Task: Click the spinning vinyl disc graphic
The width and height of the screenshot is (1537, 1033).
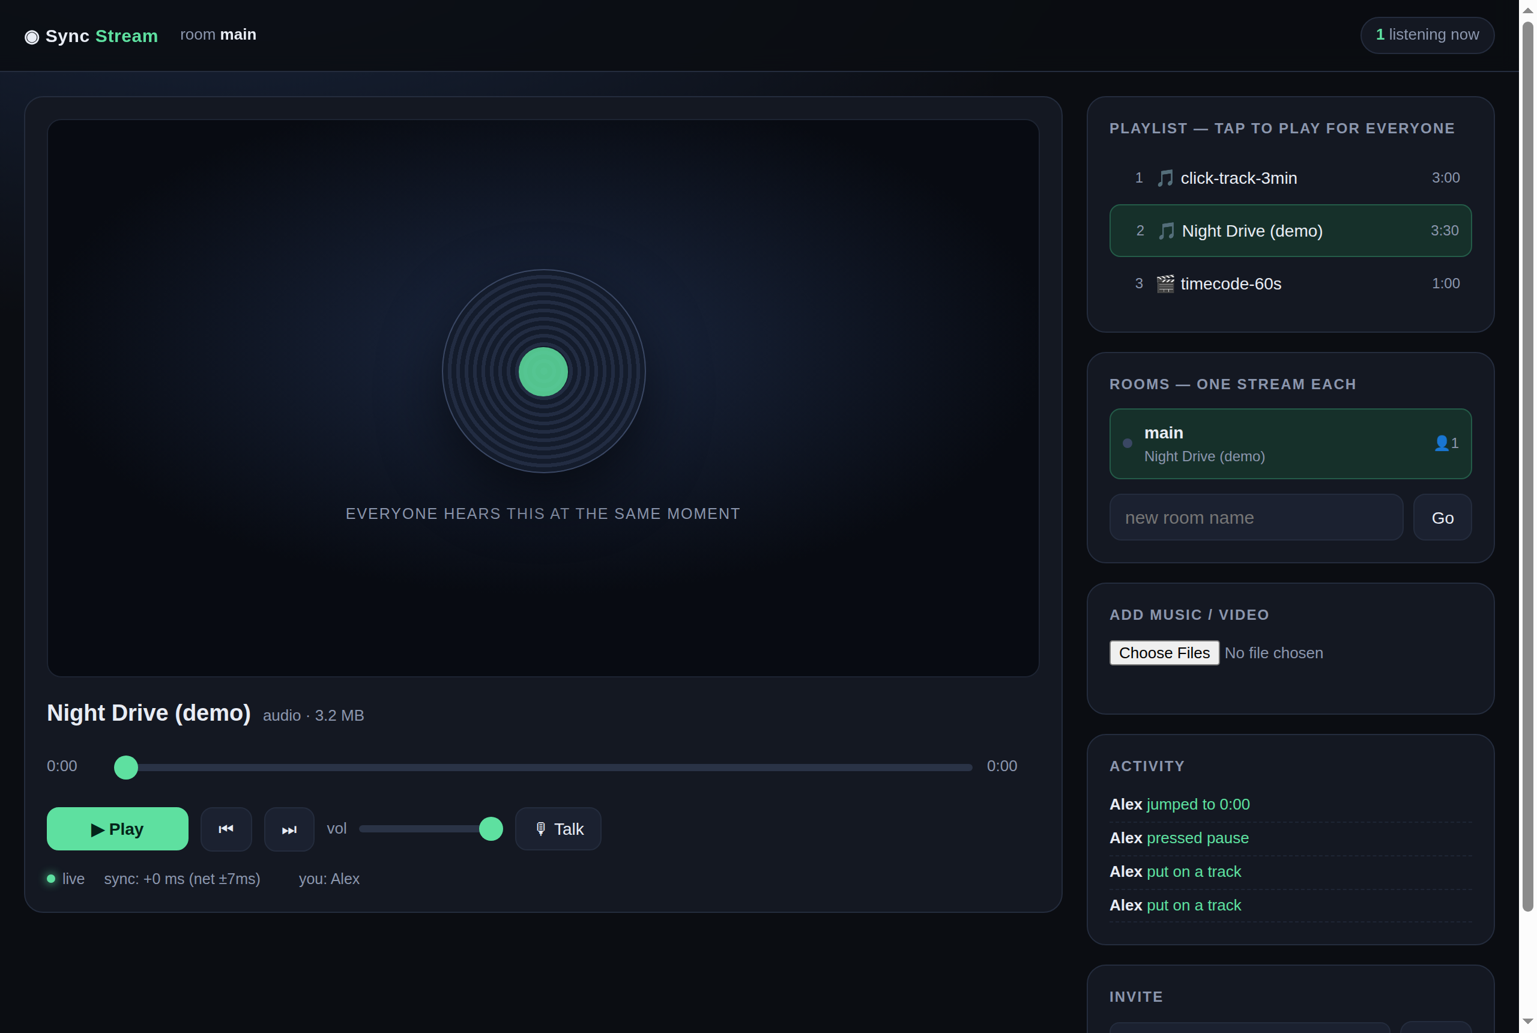Action: click(543, 371)
